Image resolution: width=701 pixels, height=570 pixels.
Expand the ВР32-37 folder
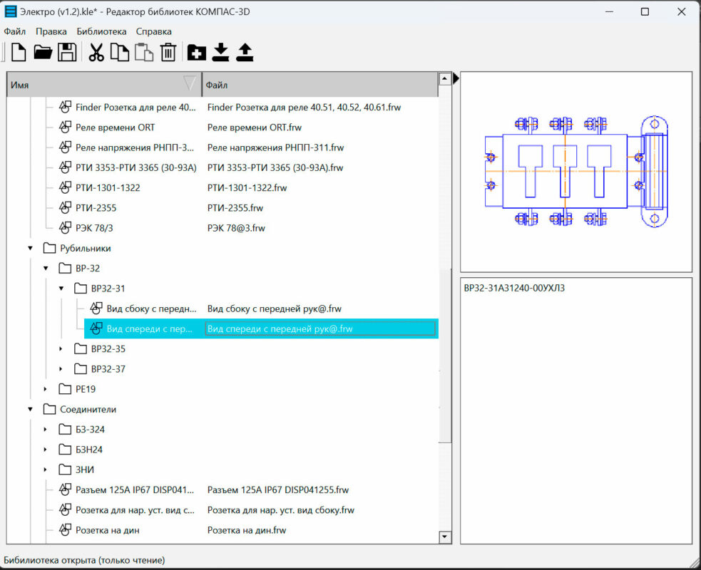click(61, 369)
